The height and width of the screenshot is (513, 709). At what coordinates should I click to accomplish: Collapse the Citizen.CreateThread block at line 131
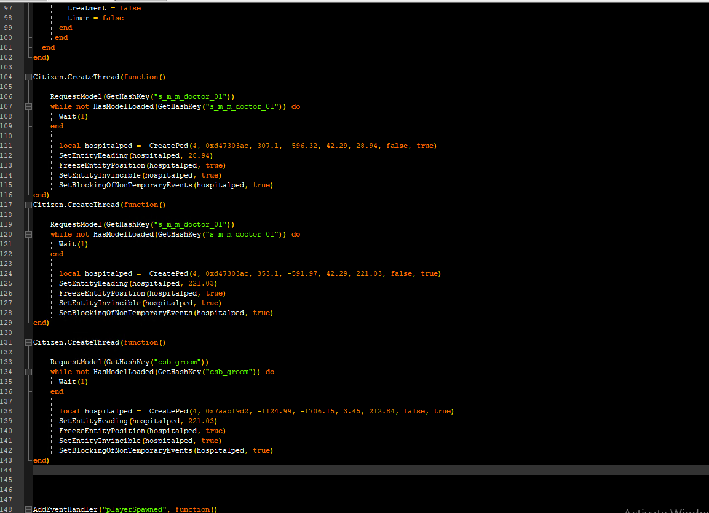[x=28, y=343]
